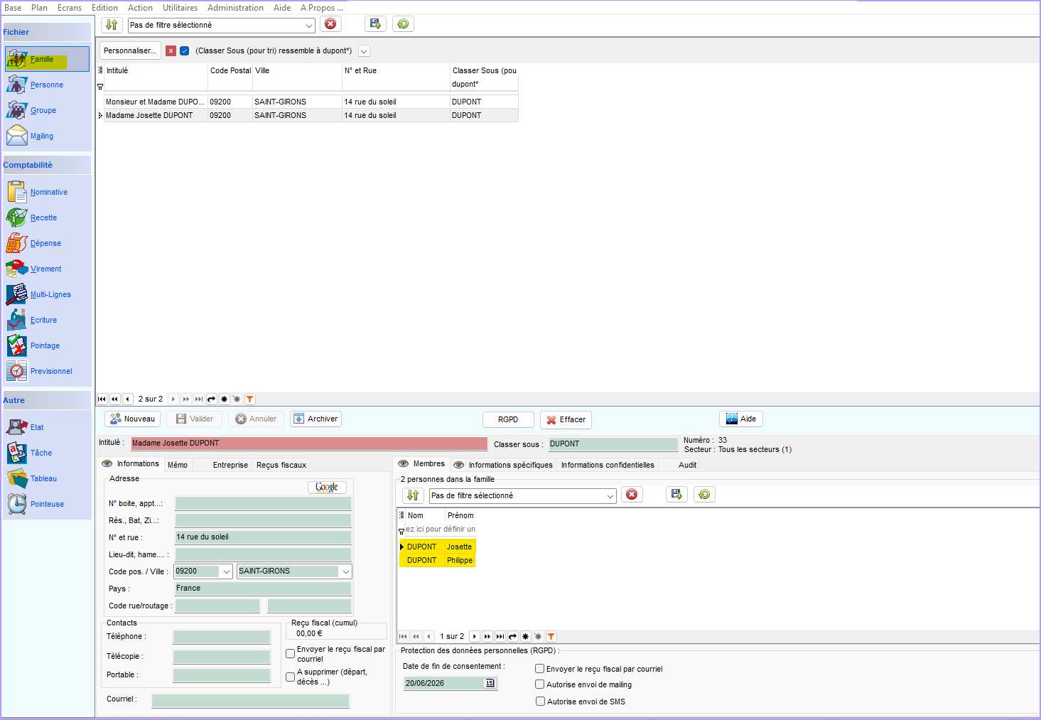Click the Google address lookup button
1041x720 pixels.
coord(327,487)
